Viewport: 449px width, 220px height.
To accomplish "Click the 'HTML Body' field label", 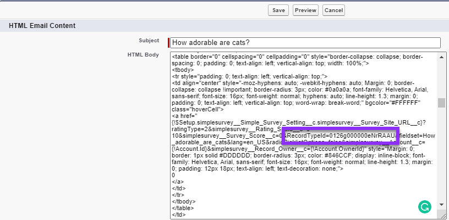I will tap(143, 55).
